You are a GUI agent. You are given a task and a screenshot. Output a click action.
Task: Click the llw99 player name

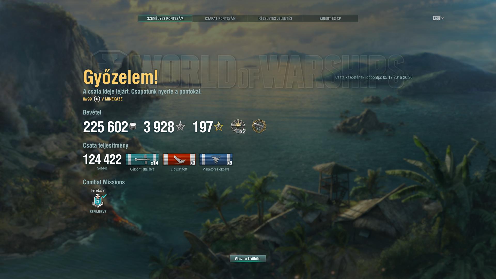point(87,99)
